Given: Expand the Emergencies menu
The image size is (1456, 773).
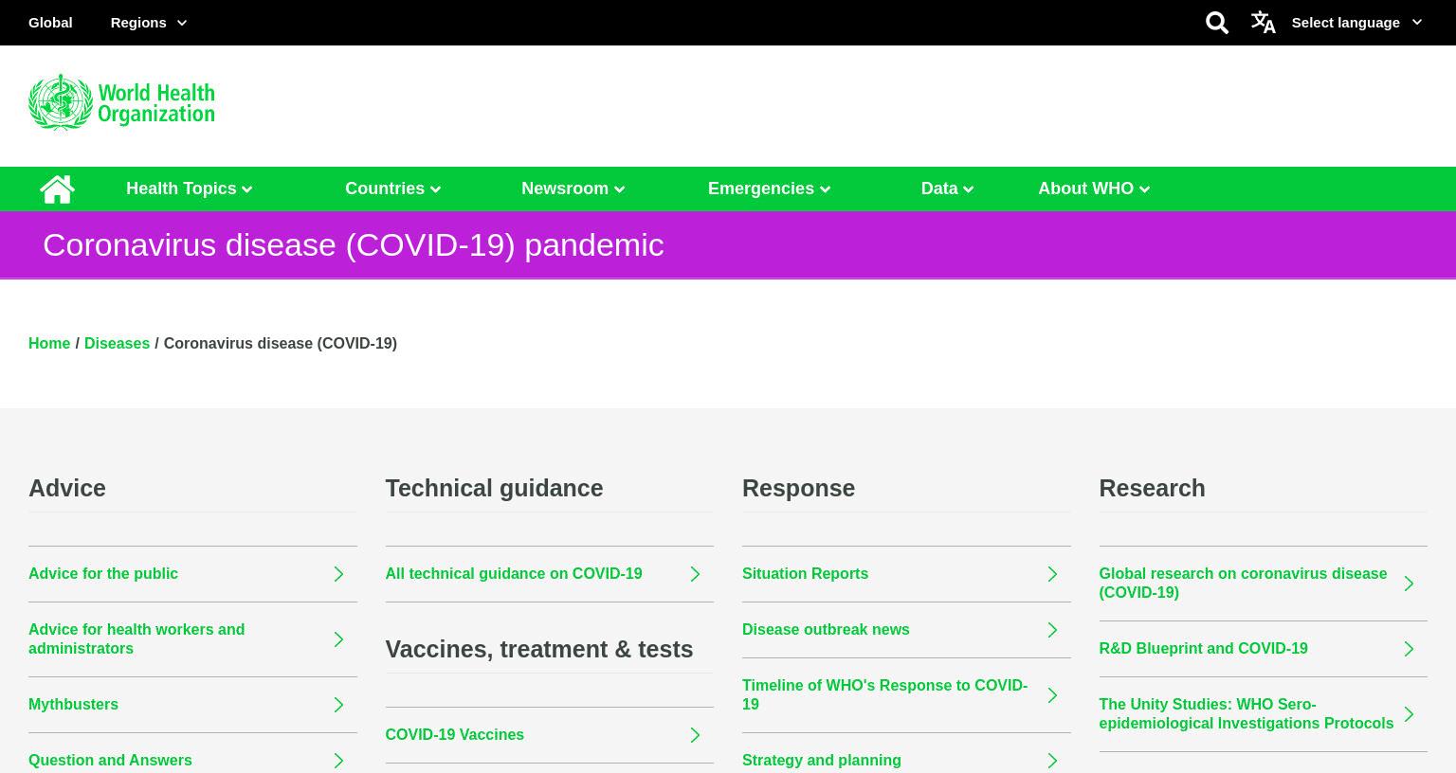Looking at the screenshot, I should [770, 189].
